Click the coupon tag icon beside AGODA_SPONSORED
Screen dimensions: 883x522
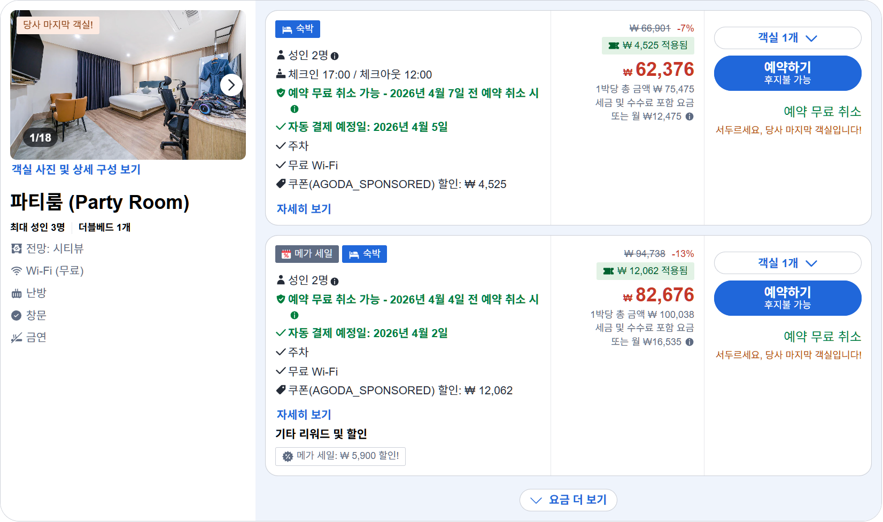tap(282, 184)
